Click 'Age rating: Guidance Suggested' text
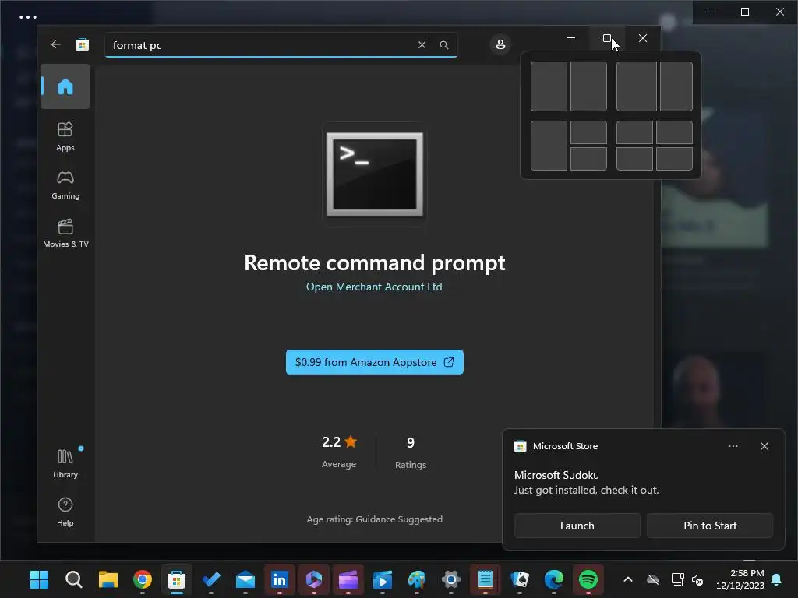Screen dimensions: 798x598 pyautogui.click(x=375, y=519)
